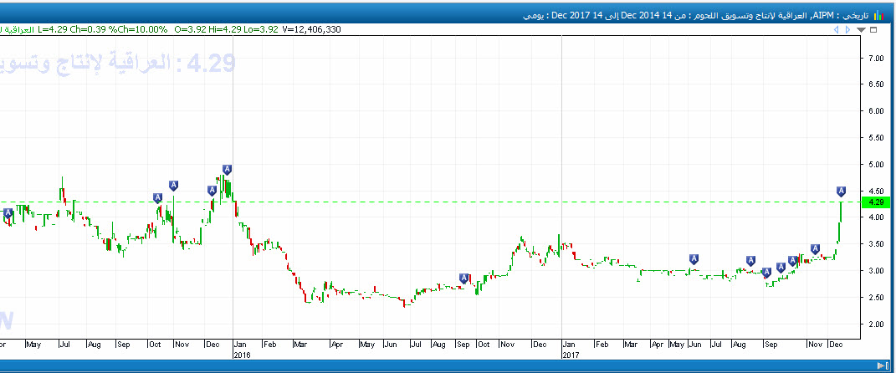Open the A marker above June 2017
Screen dimensions: 896x373
pos(694,258)
